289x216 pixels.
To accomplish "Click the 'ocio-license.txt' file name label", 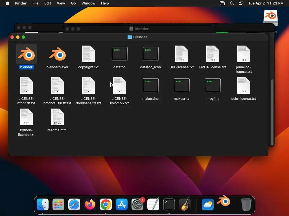I will pyautogui.click(x=244, y=99).
